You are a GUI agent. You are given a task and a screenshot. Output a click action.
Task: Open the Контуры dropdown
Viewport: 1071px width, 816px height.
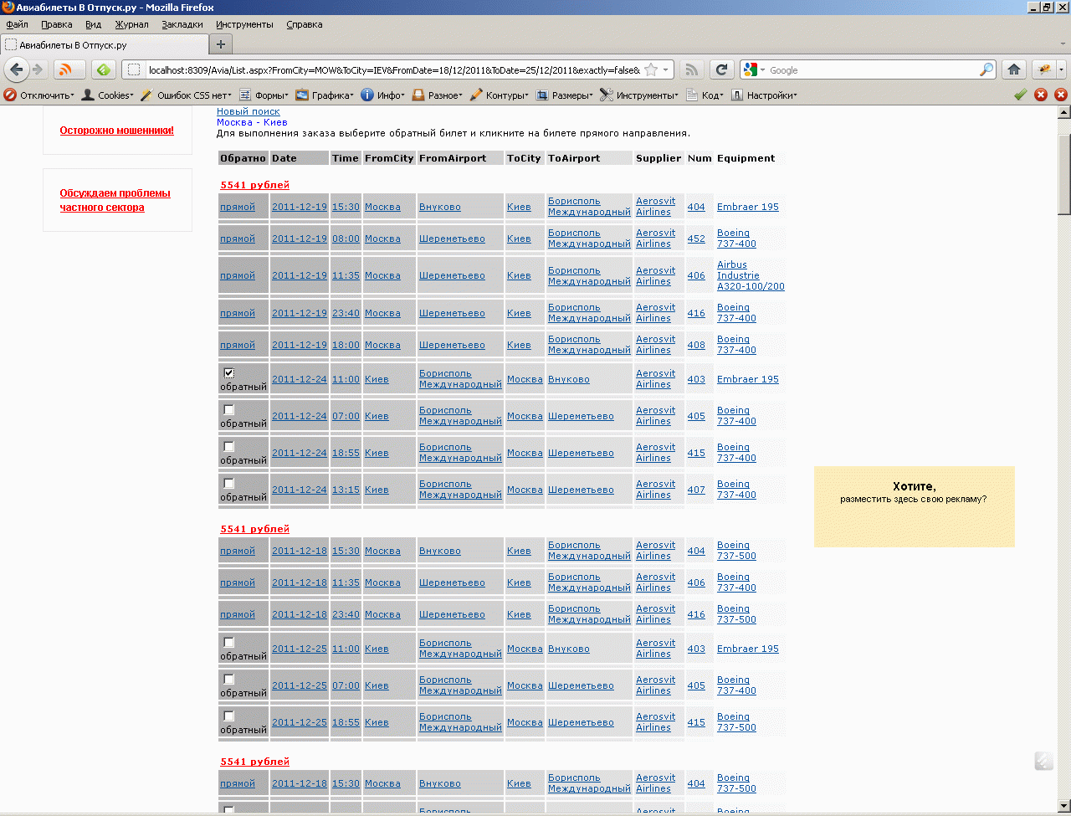click(x=500, y=95)
